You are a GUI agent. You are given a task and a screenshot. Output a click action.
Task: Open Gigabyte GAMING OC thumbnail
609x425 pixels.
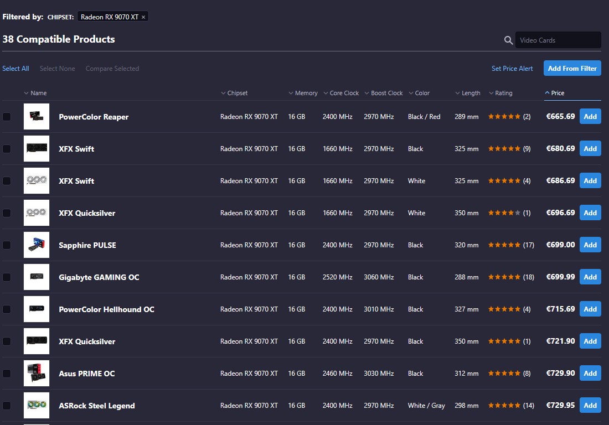coord(37,277)
